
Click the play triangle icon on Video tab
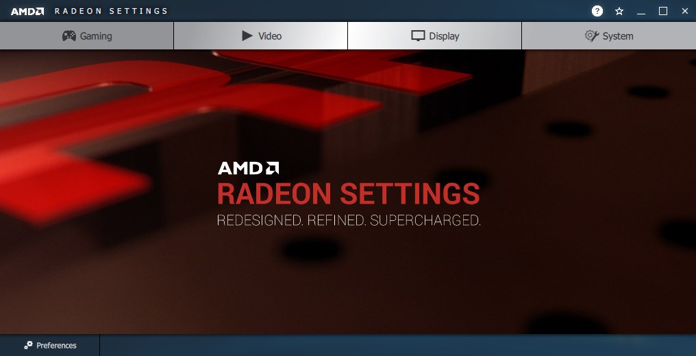(x=247, y=36)
